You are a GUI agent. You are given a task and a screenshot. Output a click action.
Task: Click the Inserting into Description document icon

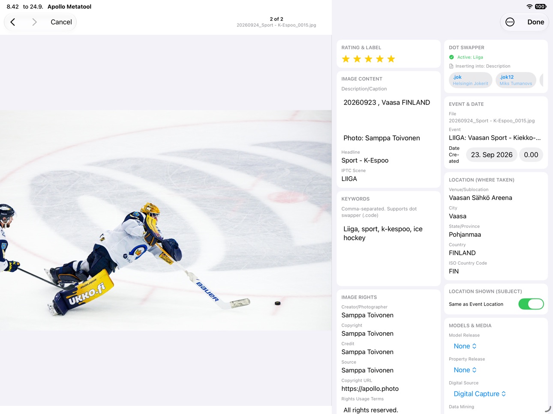coord(451,66)
